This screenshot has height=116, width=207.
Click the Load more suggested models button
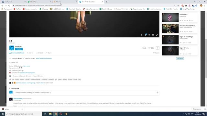pyautogui.click(x=180, y=58)
